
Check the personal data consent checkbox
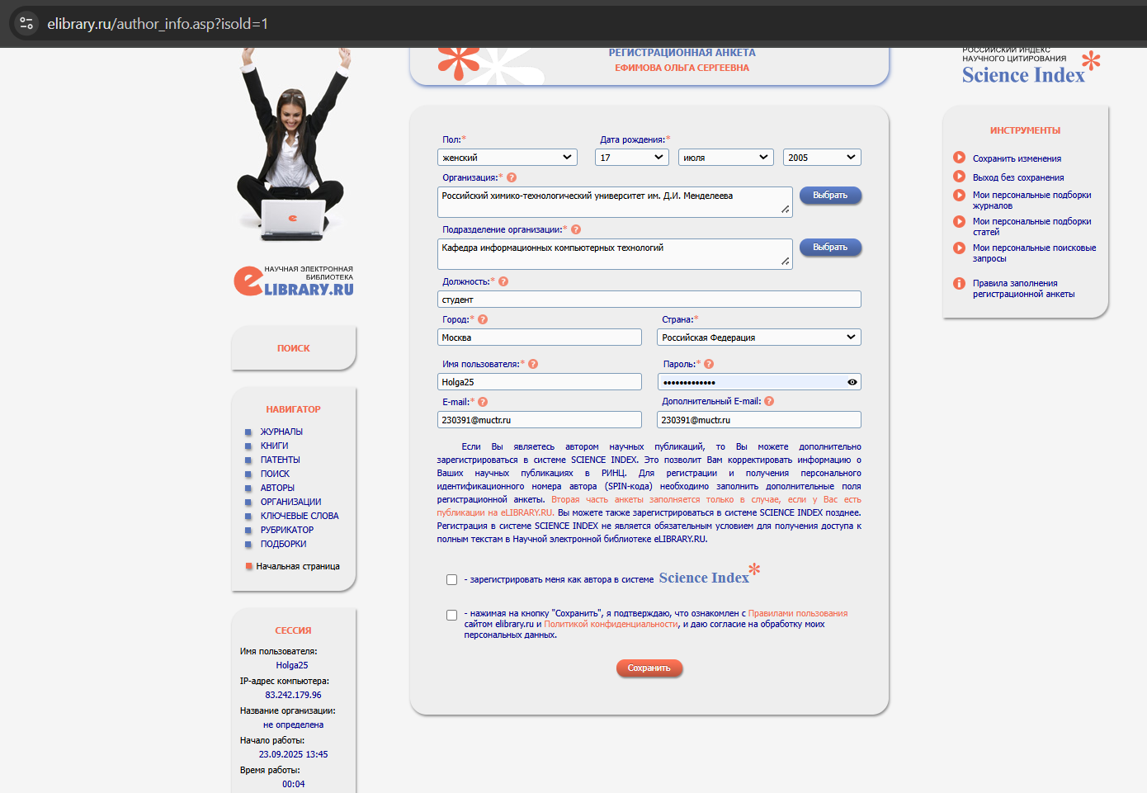click(451, 615)
